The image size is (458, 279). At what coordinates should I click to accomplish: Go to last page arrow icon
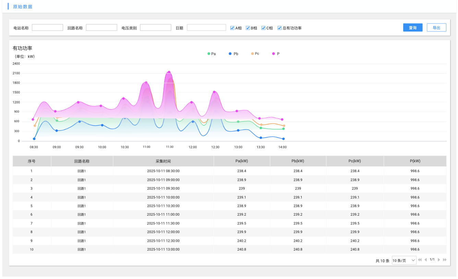click(x=445, y=260)
